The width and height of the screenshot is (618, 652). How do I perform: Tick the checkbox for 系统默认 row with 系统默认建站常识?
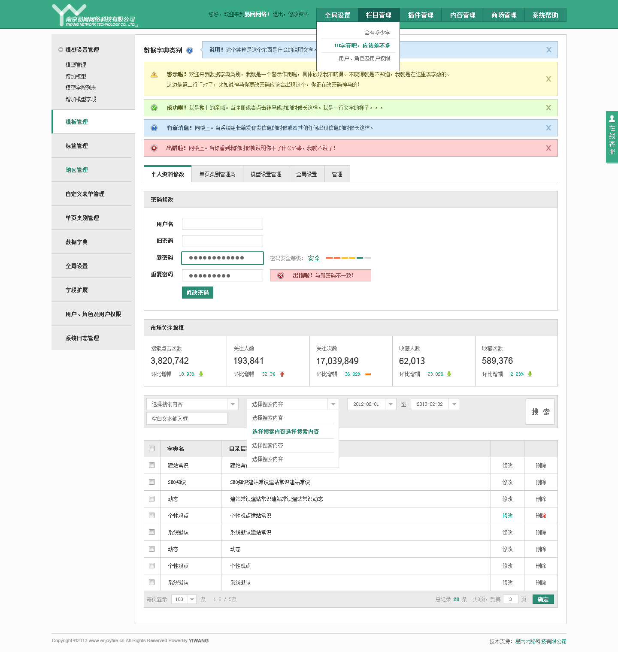[x=151, y=532]
